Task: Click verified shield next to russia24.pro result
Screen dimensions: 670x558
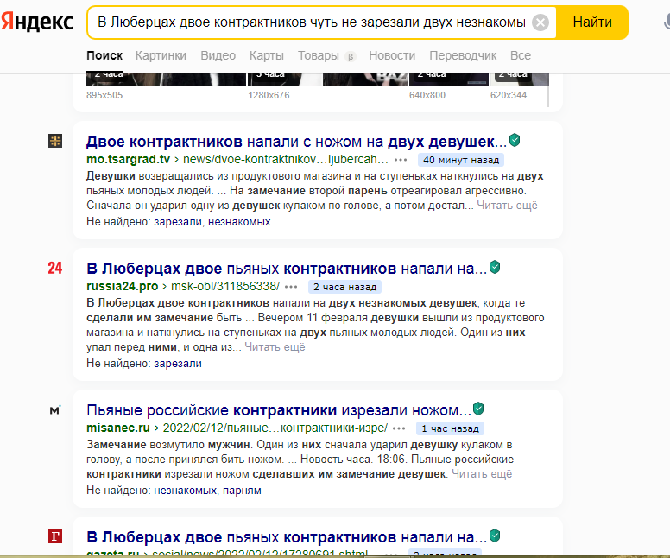Action: (x=495, y=267)
